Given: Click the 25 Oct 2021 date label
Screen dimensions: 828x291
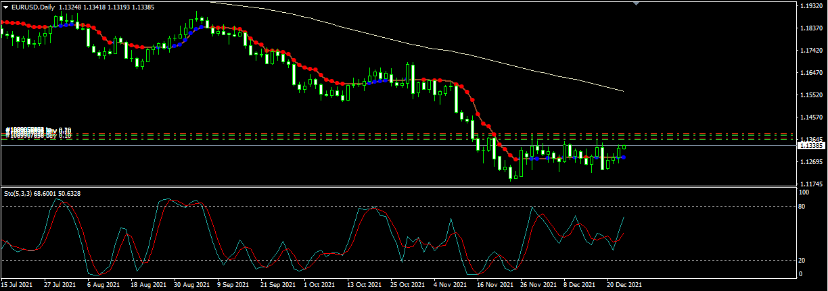Looking at the screenshot, I should click(x=407, y=285).
